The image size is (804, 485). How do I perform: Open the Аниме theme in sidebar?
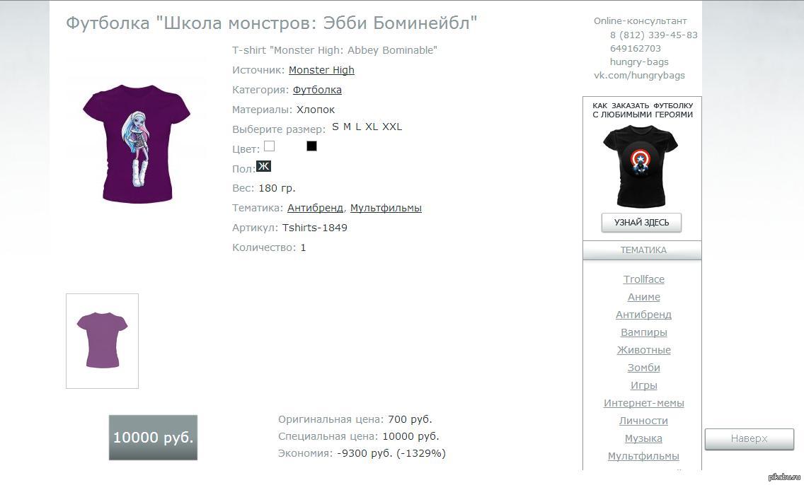643,297
